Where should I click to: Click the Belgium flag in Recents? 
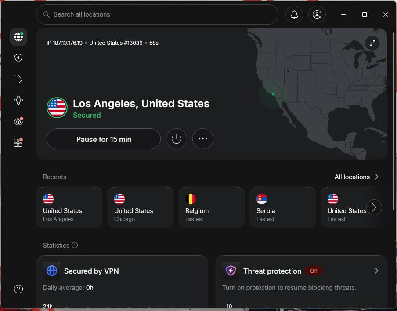point(191,199)
